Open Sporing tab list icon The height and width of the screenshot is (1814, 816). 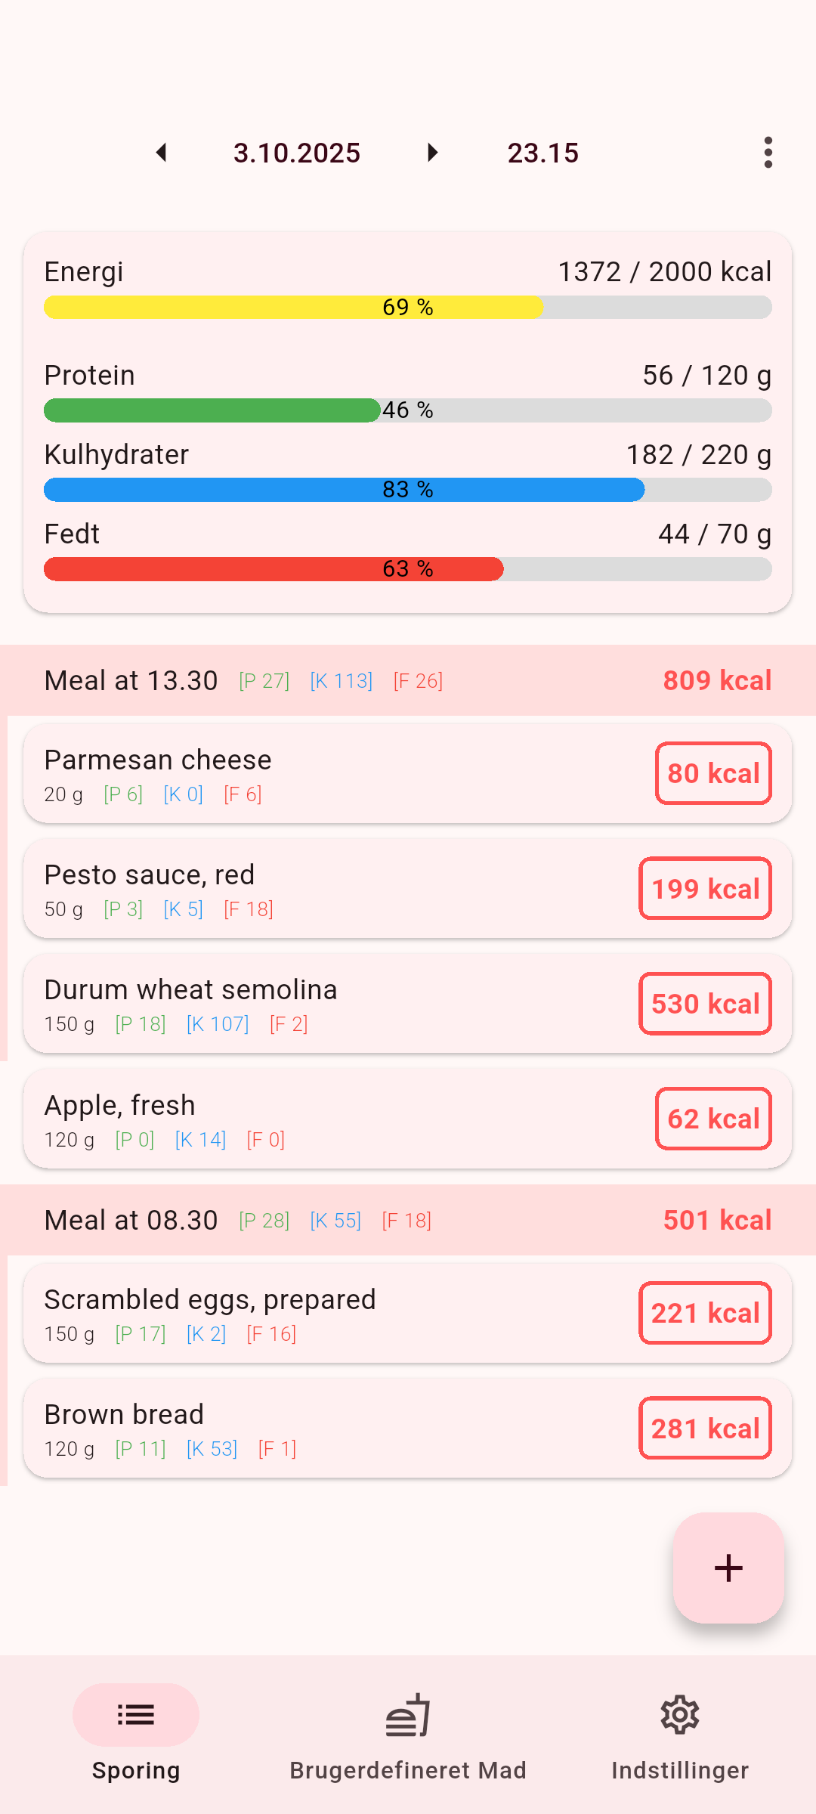pyautogui.click(x=136, y=1715)
